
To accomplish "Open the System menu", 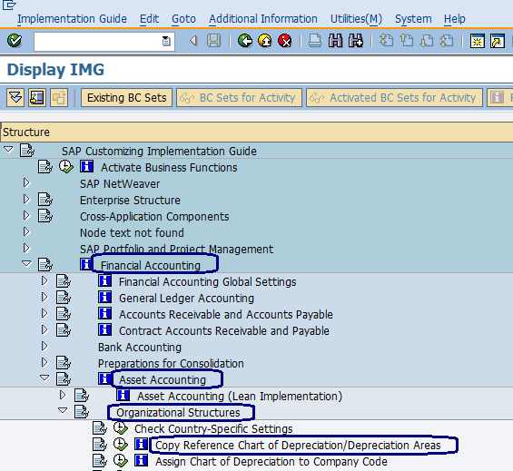I will 413,19.
